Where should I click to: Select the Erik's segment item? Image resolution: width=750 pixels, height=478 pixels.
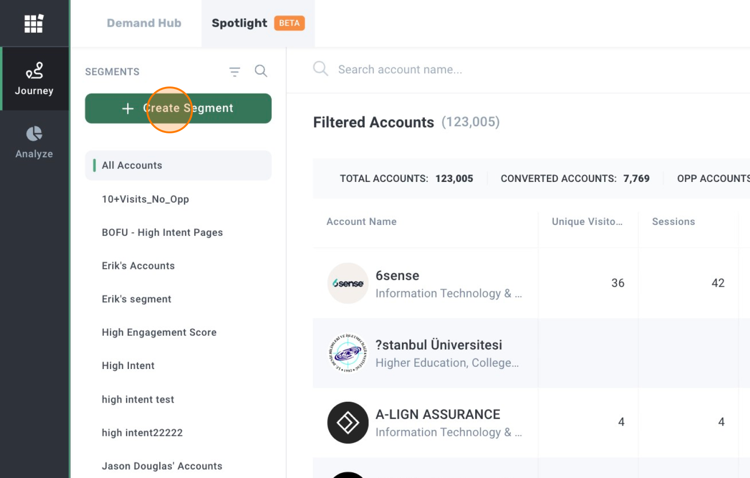point(136,299)
